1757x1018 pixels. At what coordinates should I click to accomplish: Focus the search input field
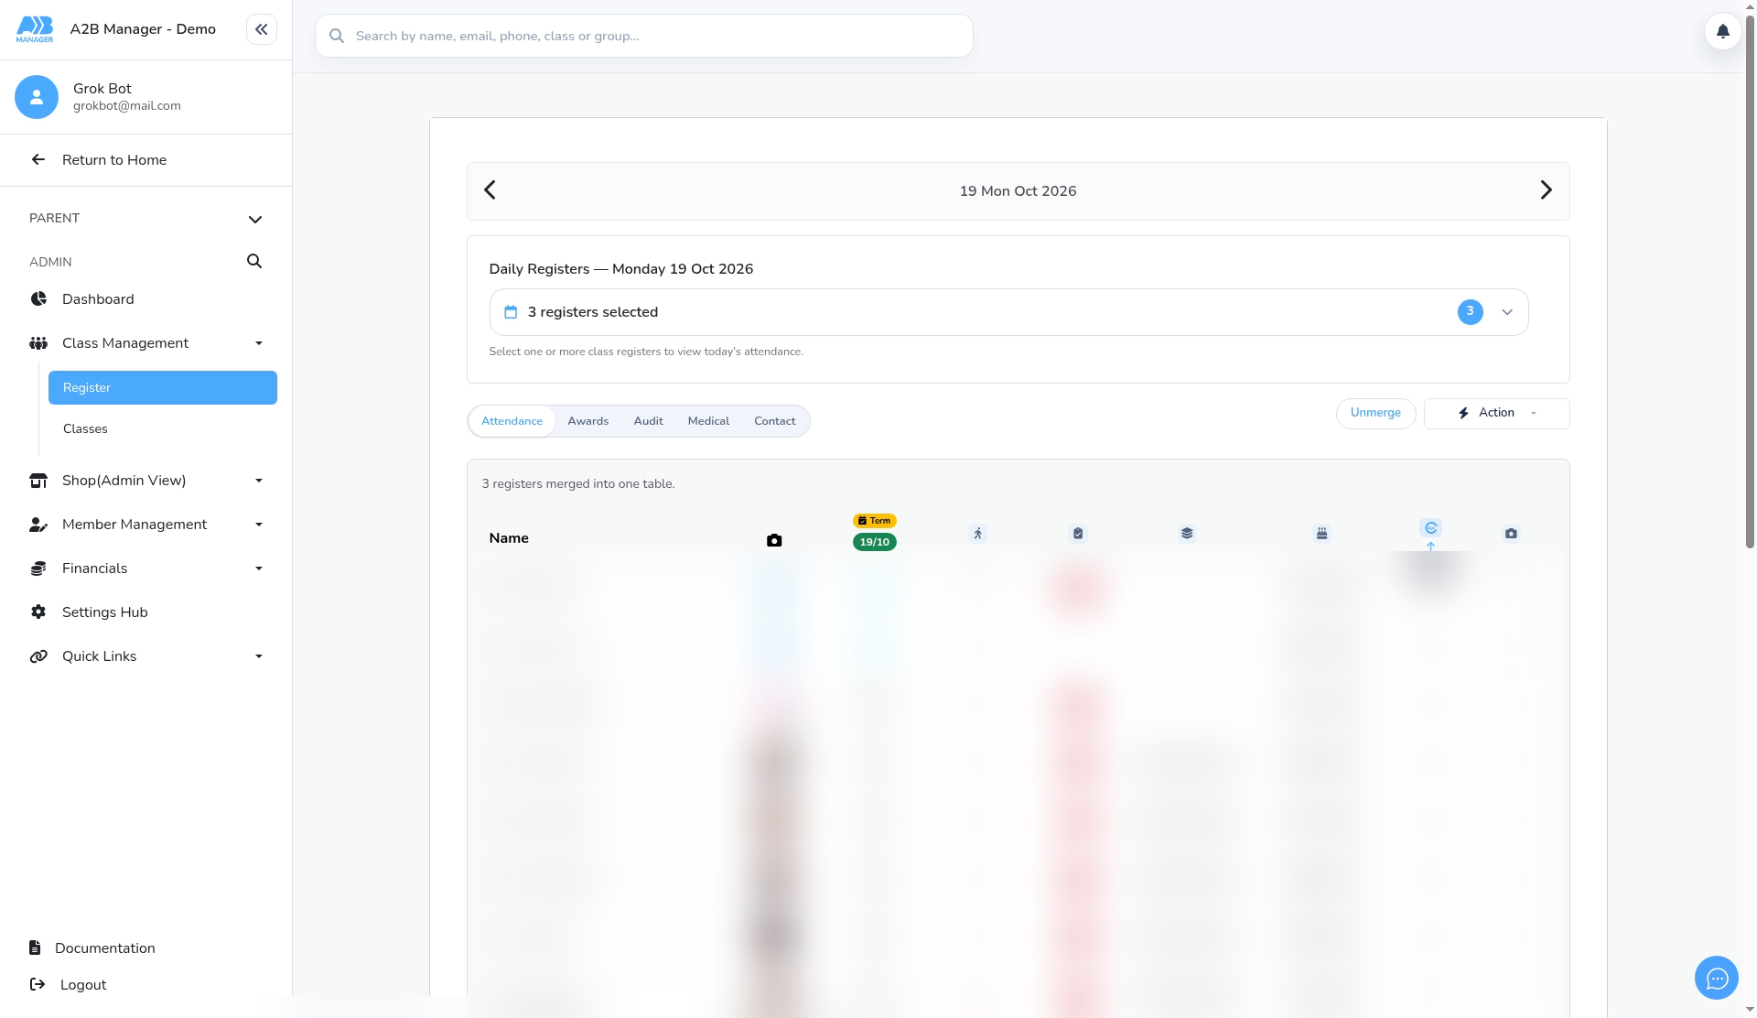pyautogui.click(x=644, y=36)
